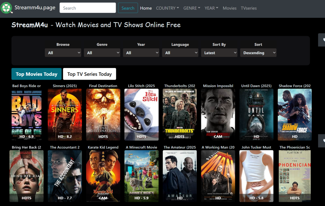Viewport: 325px width, 206px height.
Task: Open The Amateur poster thumbnail
Action: point(180,176)
